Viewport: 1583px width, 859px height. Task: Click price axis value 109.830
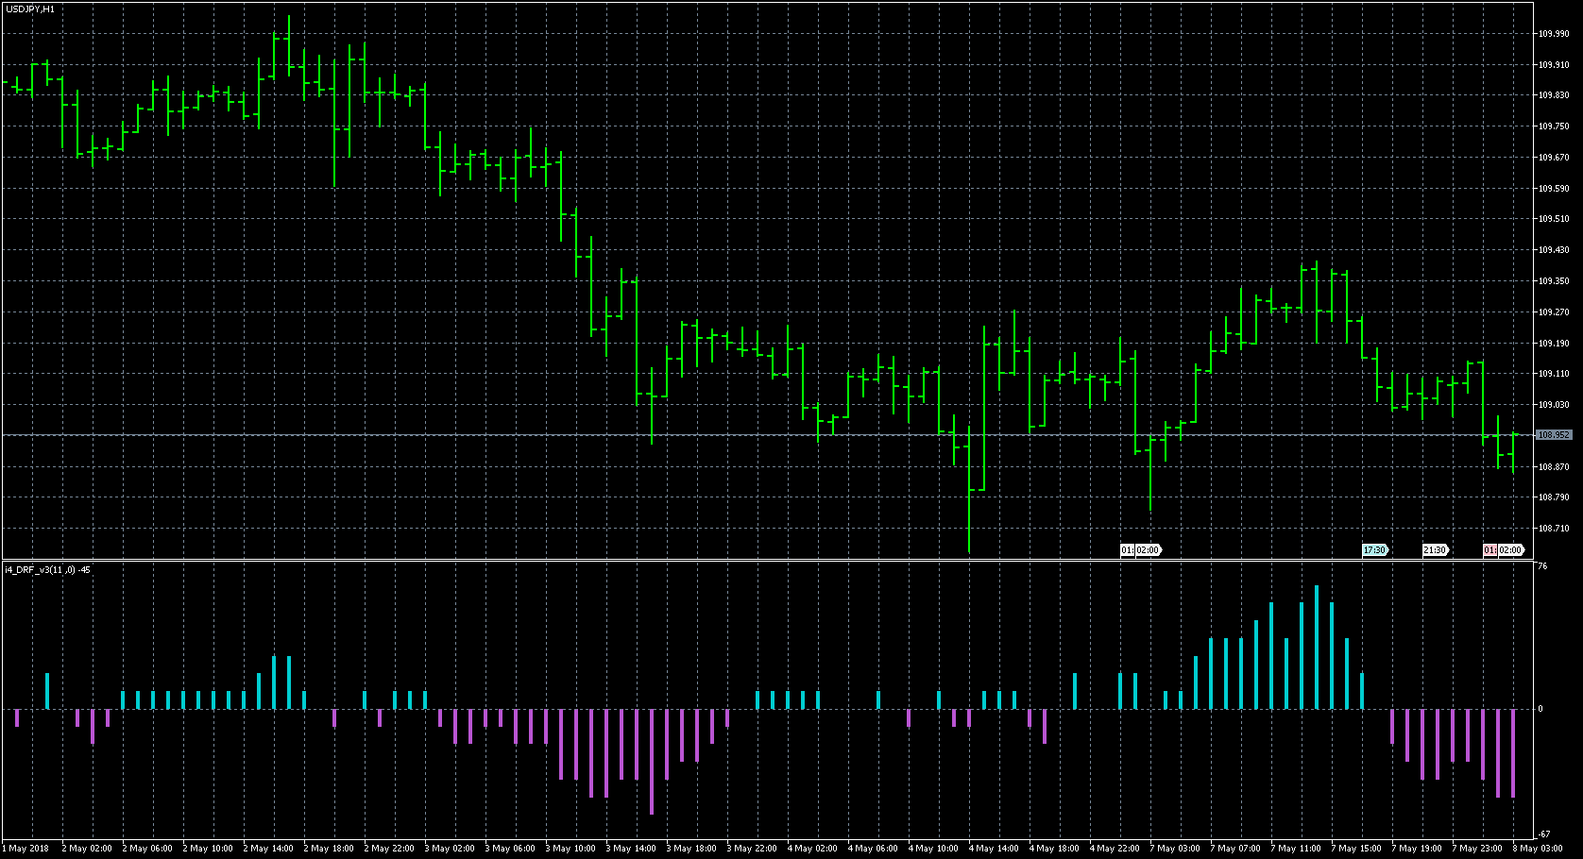point(1554,95)
